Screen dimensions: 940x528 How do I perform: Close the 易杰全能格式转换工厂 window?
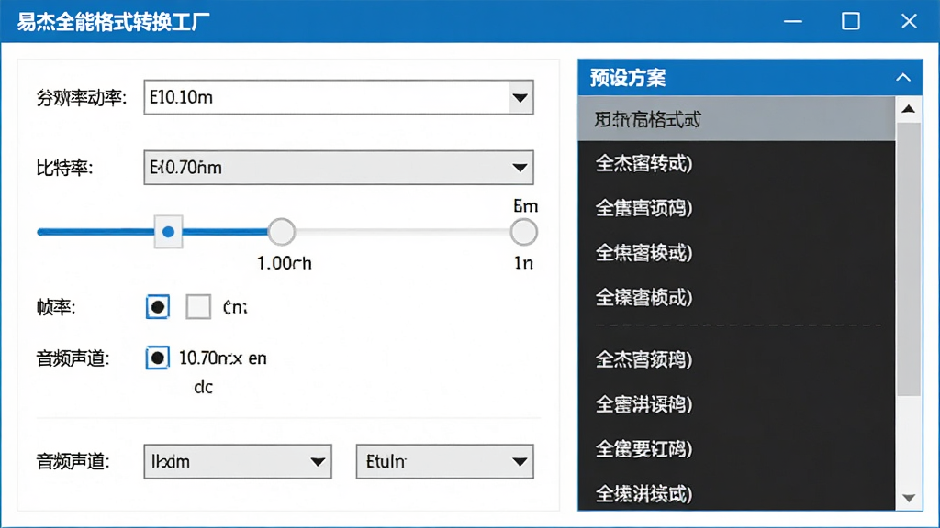[x=909, y=22]
